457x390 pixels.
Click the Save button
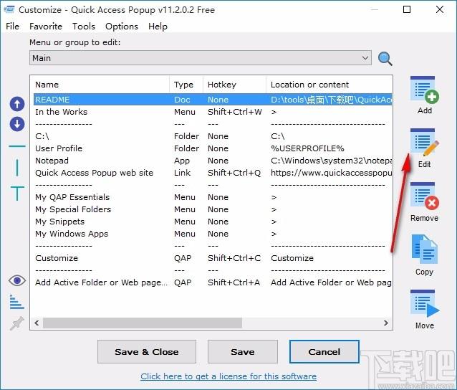[x=243, y=351]
